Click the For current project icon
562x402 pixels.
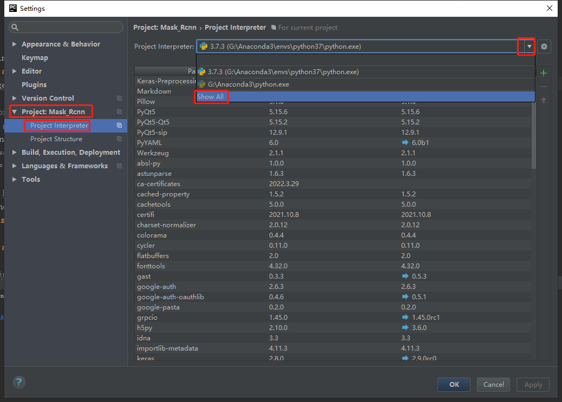click(x=273, y=28)
